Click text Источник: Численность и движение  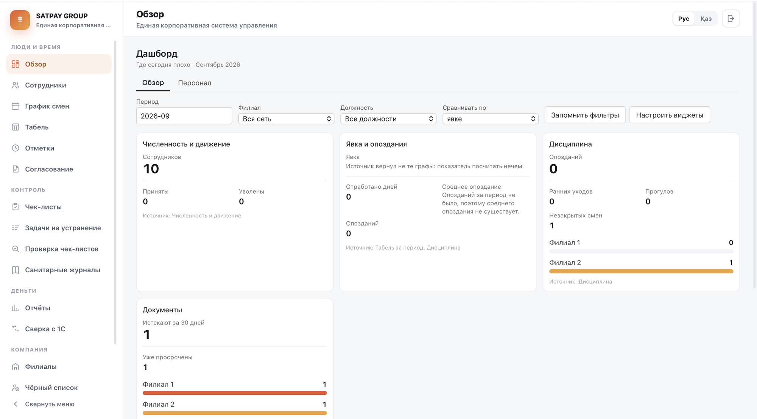(192, 216)
